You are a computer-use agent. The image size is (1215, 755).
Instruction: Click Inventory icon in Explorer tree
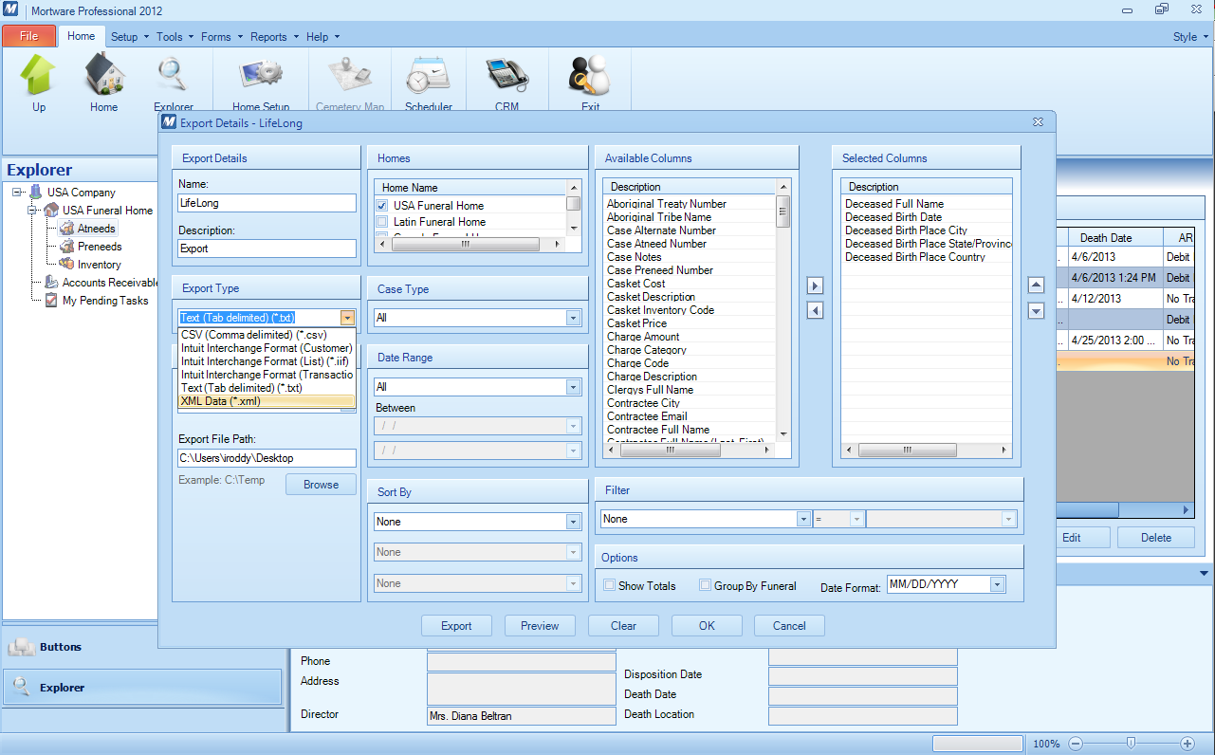[66, 265]
